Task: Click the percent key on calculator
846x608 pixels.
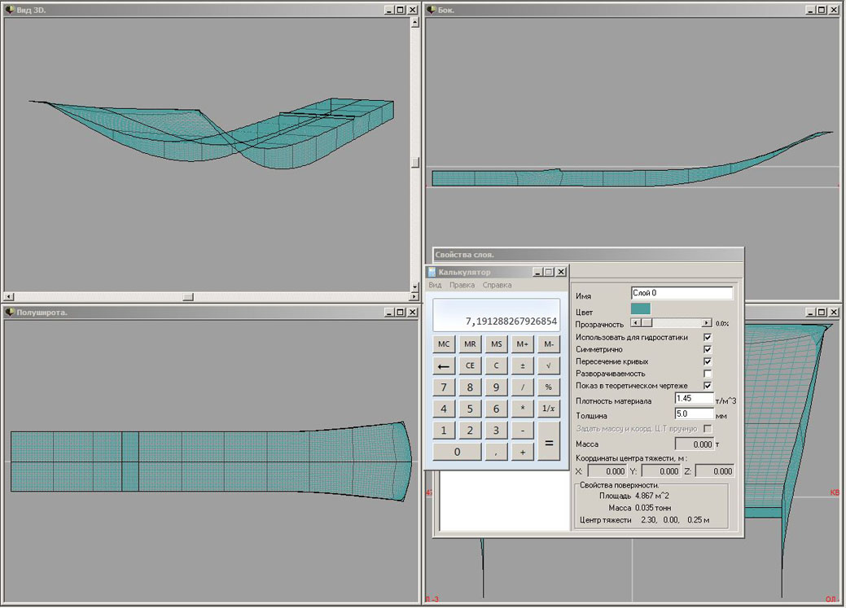Action: [x=549, y=387]
